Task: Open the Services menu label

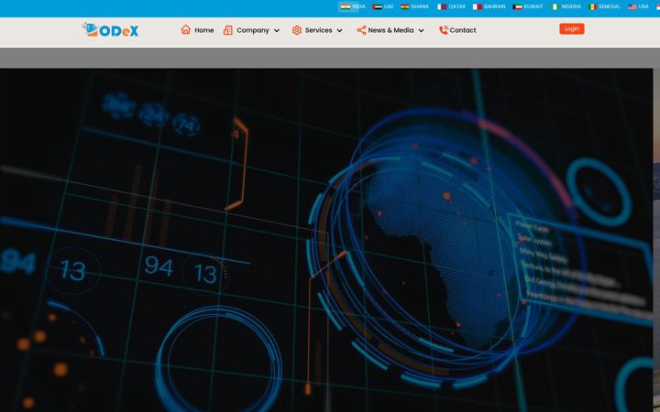Action: click(319, 30)
